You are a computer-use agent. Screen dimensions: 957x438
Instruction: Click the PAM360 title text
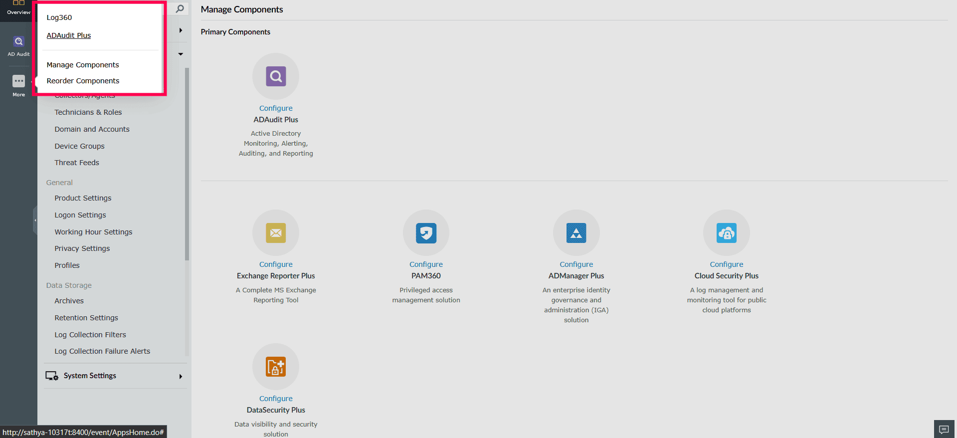[426, 276]
